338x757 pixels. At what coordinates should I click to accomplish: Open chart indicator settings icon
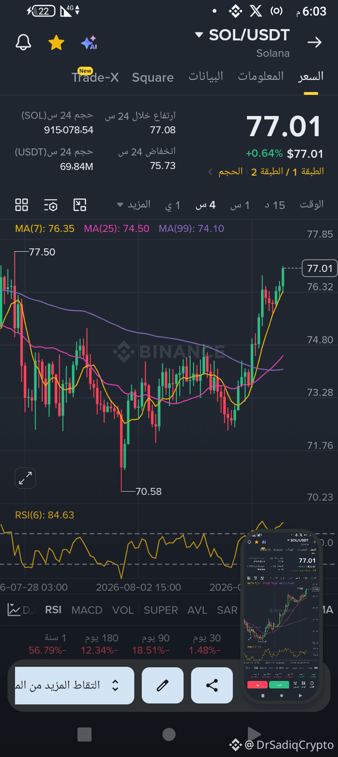[51, 205]
